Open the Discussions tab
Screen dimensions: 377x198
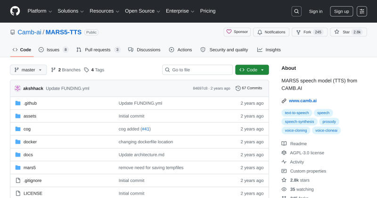pos(144,50)
